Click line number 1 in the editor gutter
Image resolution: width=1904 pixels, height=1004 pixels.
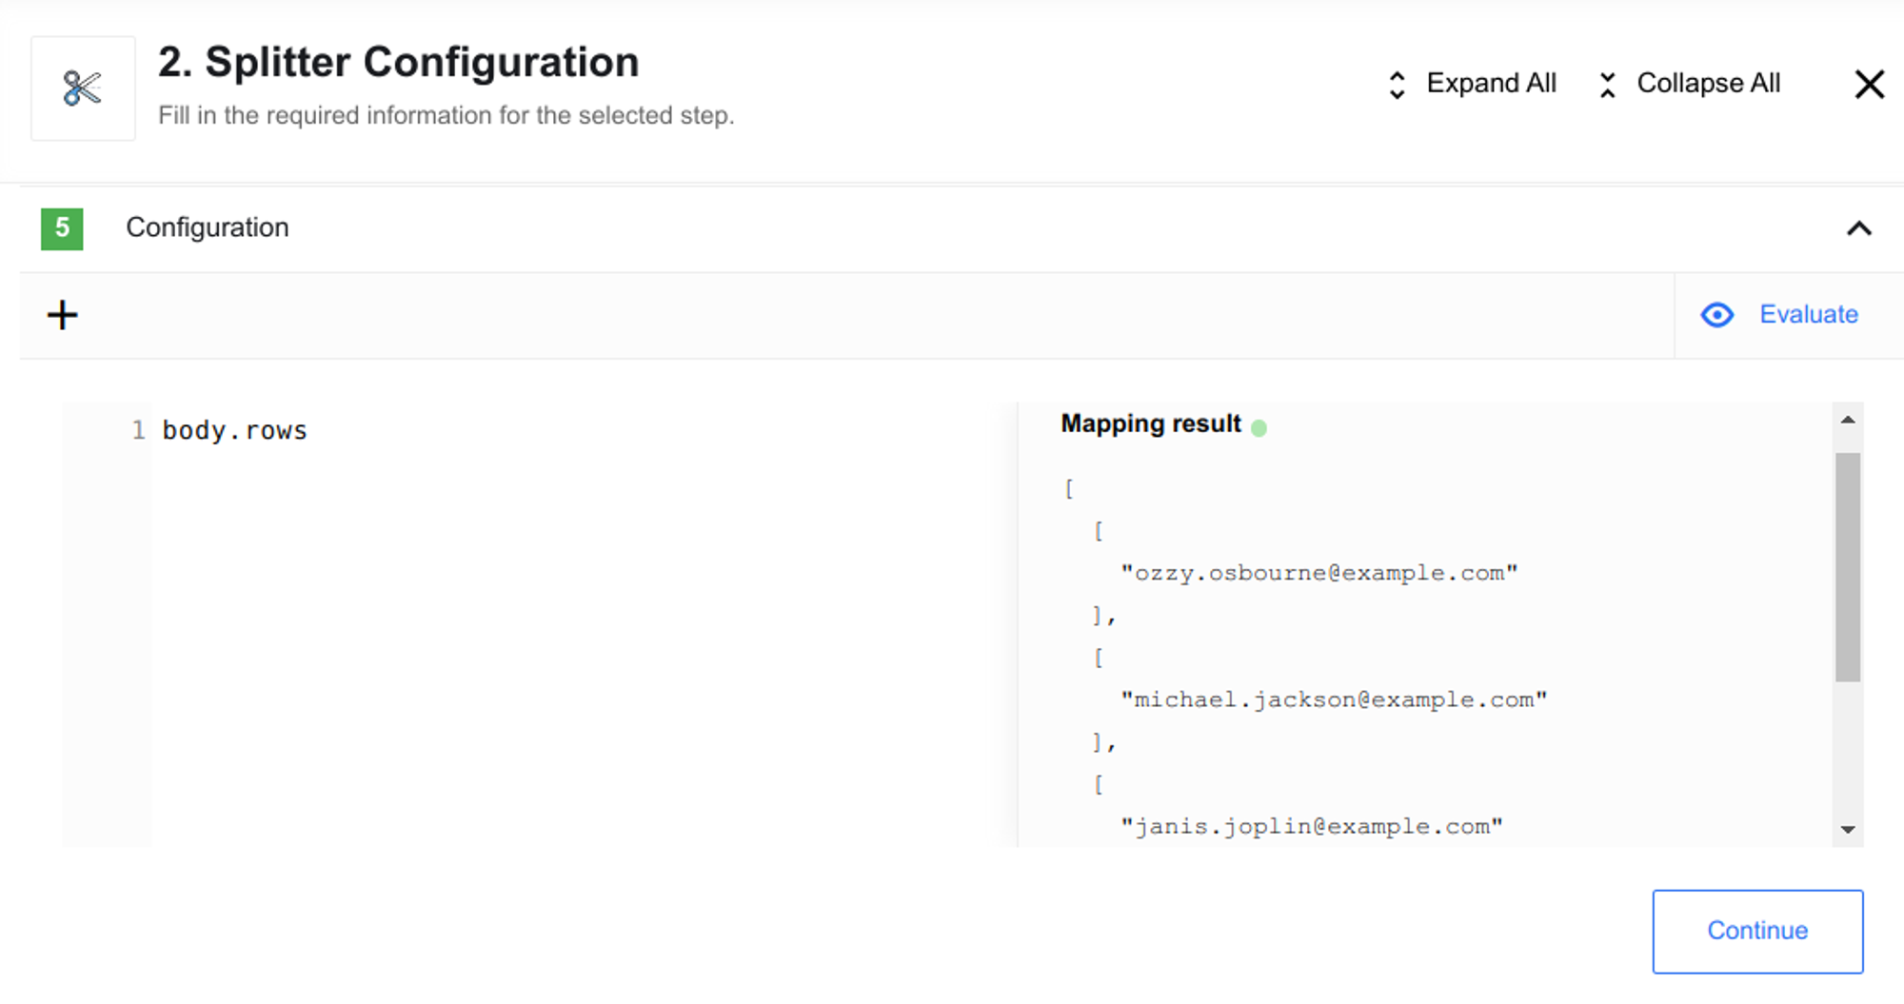click(139, 431)
